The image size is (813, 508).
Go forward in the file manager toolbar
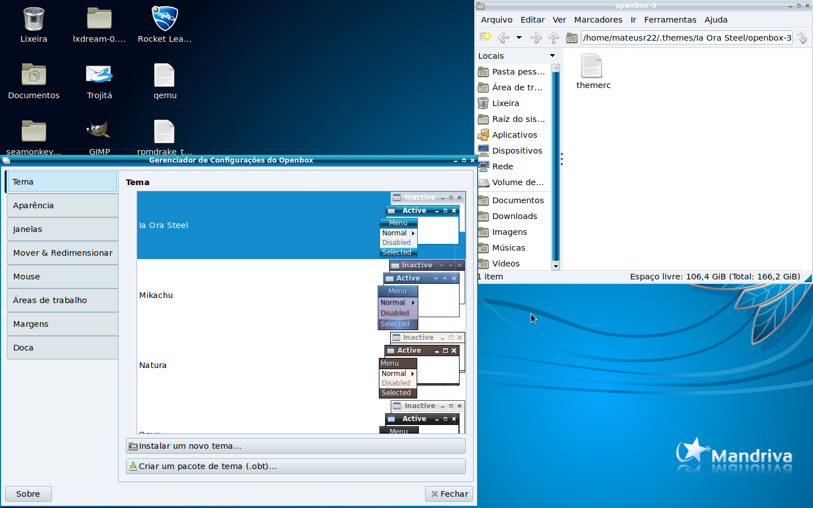point(536,37)
